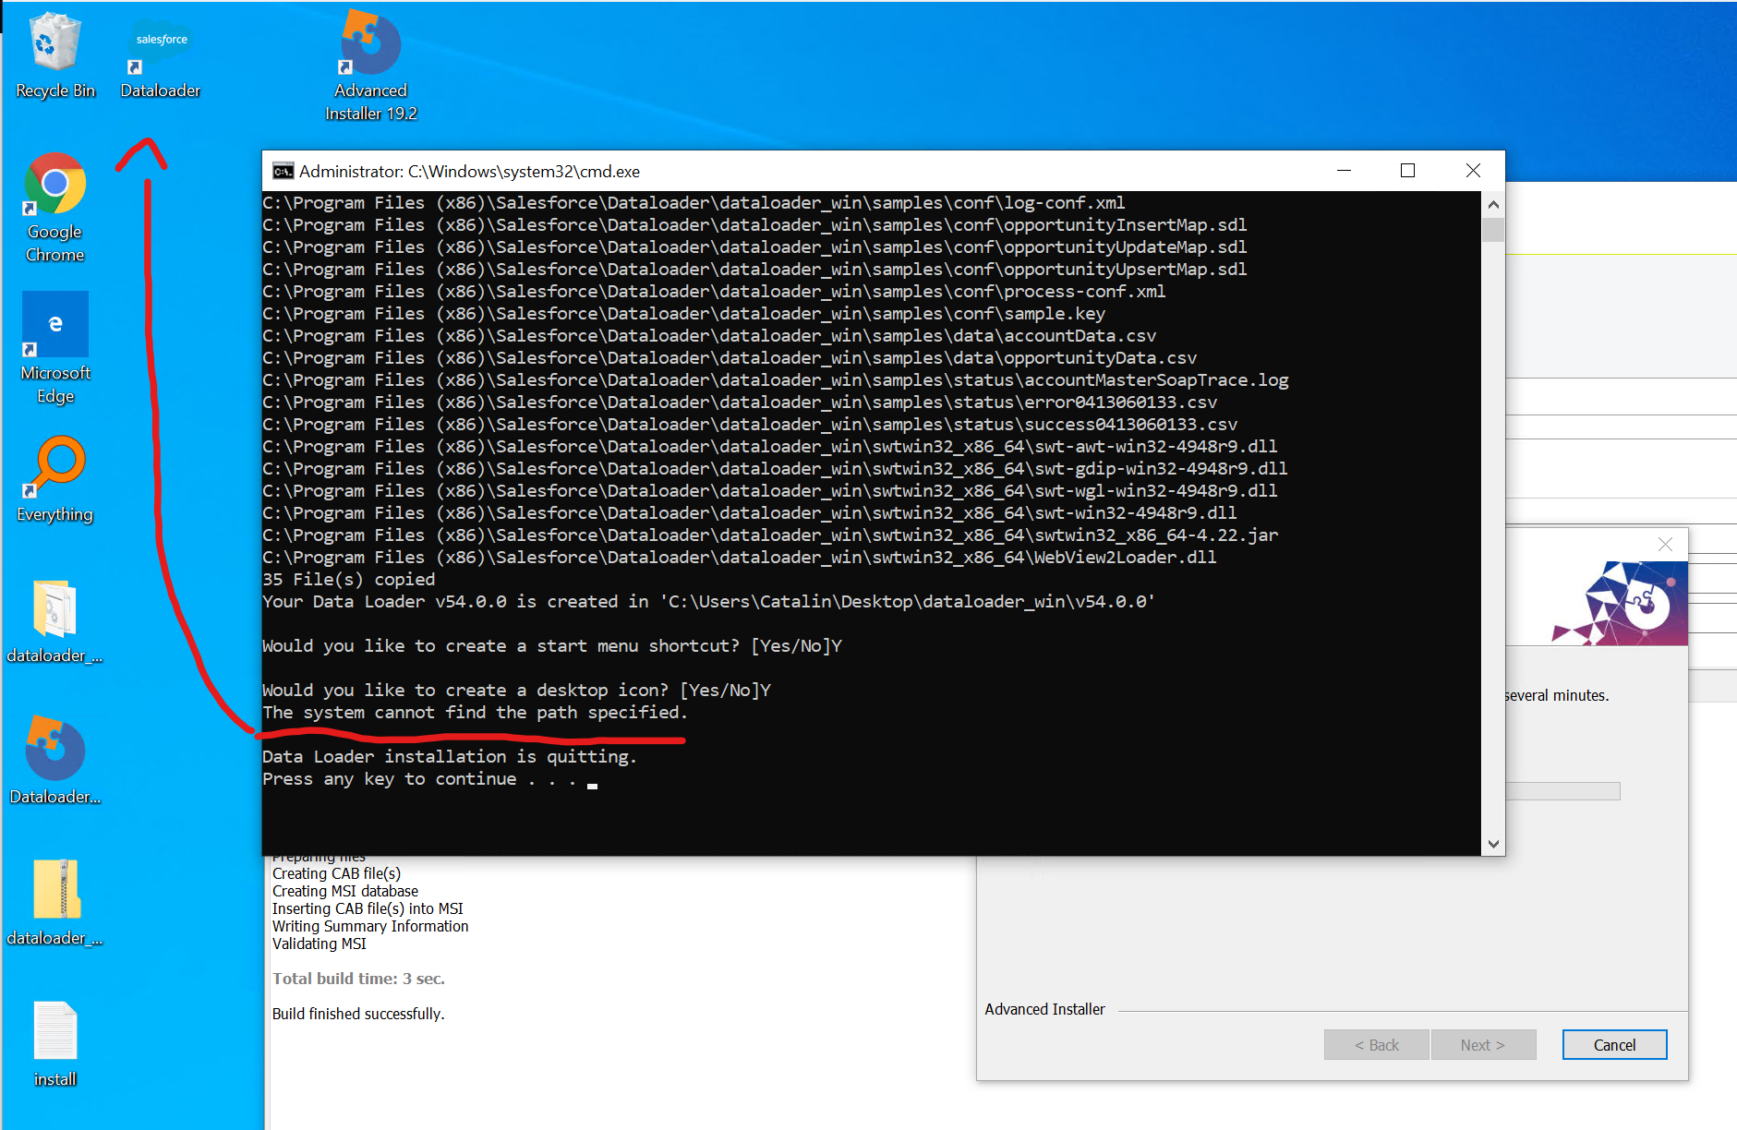The height and width of the screenshot is (1130, 1737).
Task: Click the cmd.exe title bar system icon
Action: [x=283, y=171]
